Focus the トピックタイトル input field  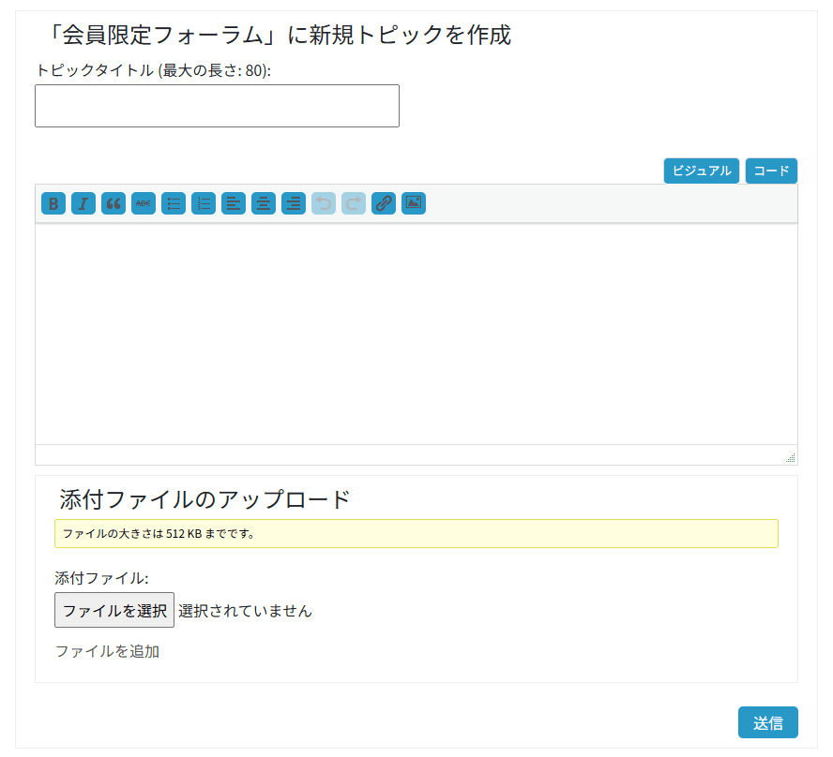(217, 106)
